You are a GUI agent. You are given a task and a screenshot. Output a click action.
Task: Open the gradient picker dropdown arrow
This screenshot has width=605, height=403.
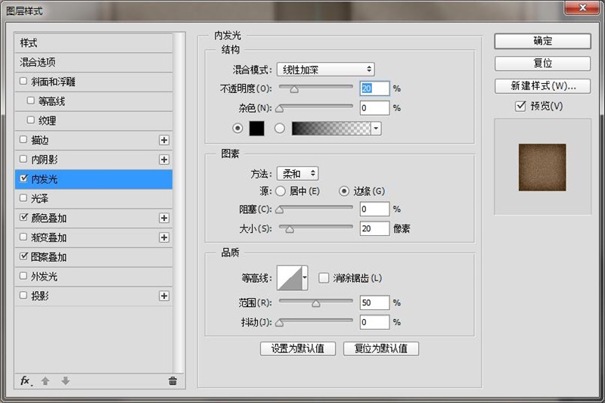click(376, 129)
